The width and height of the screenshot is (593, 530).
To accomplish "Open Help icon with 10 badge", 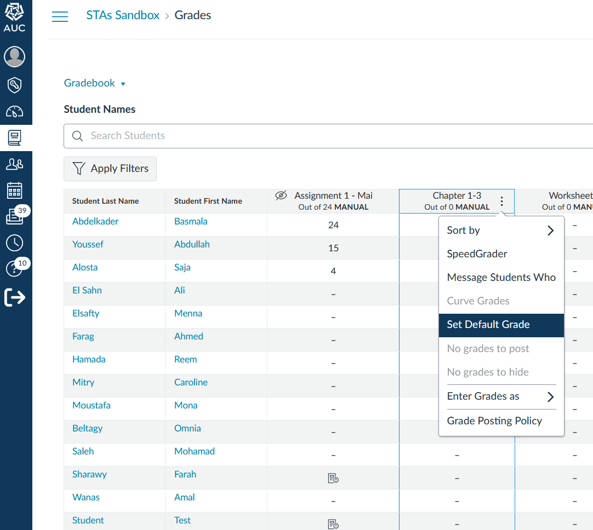I will coord(14,269).
